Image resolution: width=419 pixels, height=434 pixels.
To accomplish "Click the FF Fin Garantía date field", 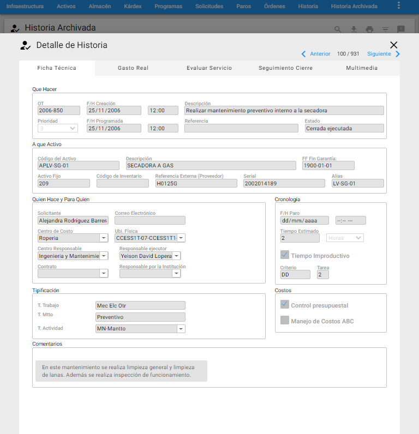I will pyautogui.click(x=328, y=166).
